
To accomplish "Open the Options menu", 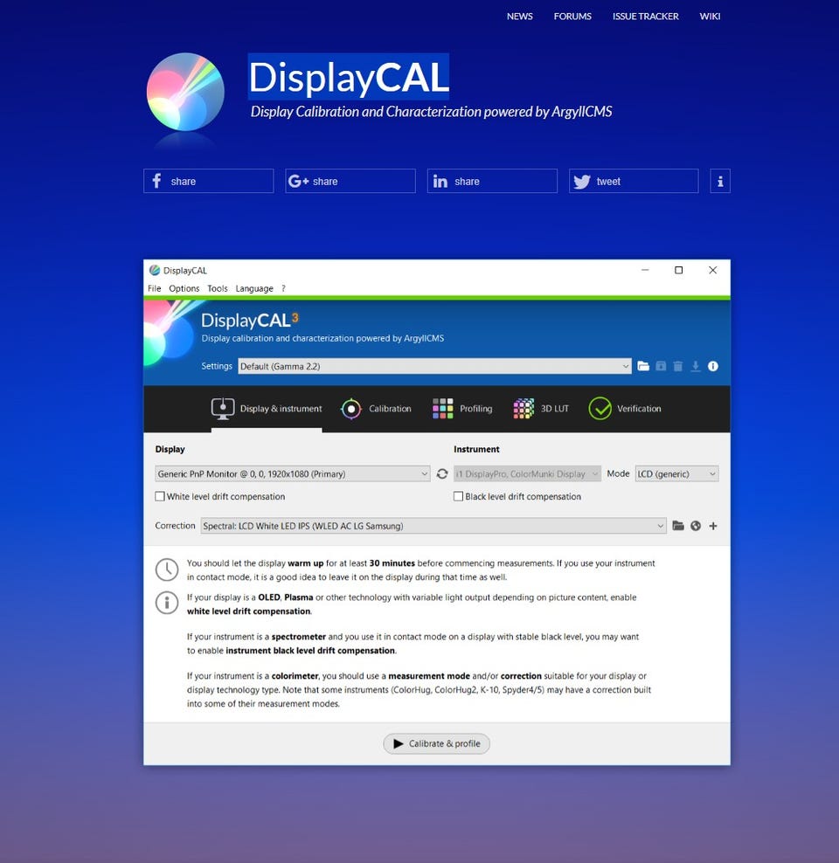I will [184, 288].
